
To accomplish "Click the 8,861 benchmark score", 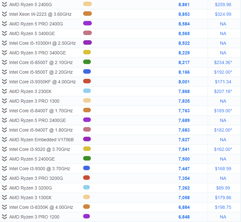I will coord(184,5).
